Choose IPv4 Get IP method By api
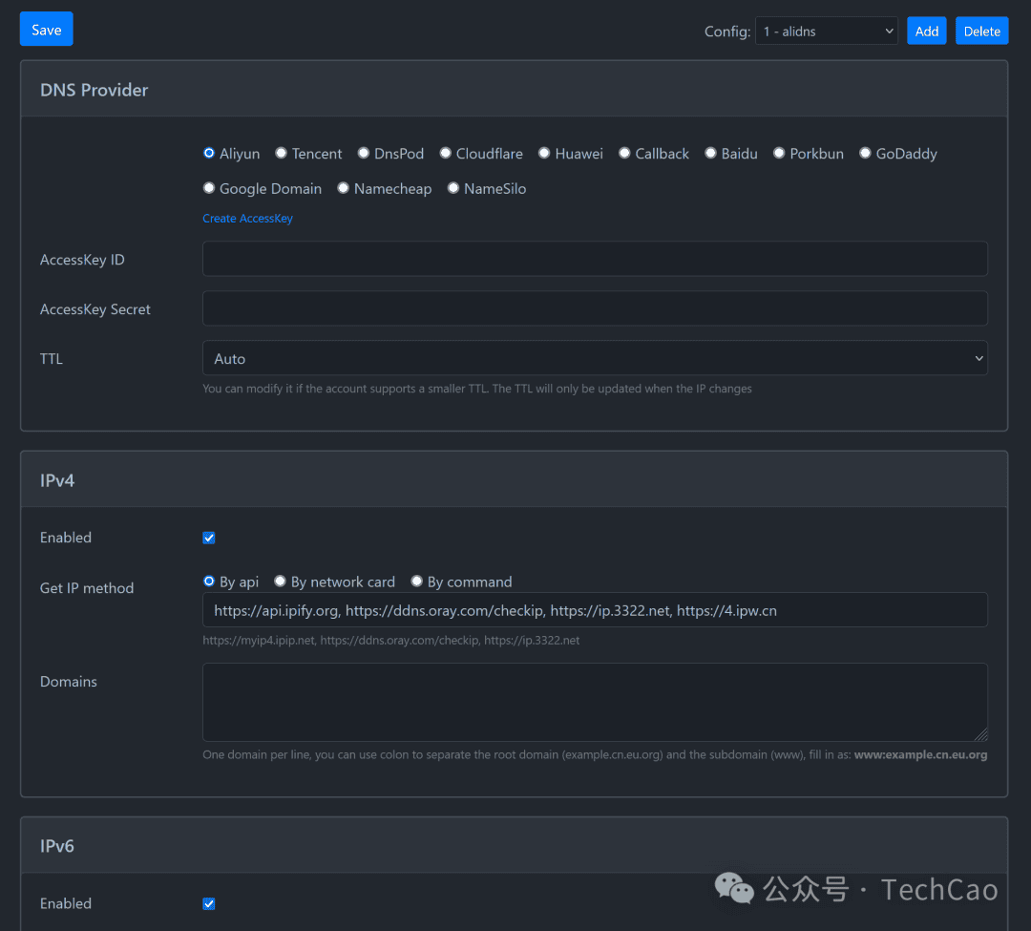1031x931 pixels. (x=209, y=582)
